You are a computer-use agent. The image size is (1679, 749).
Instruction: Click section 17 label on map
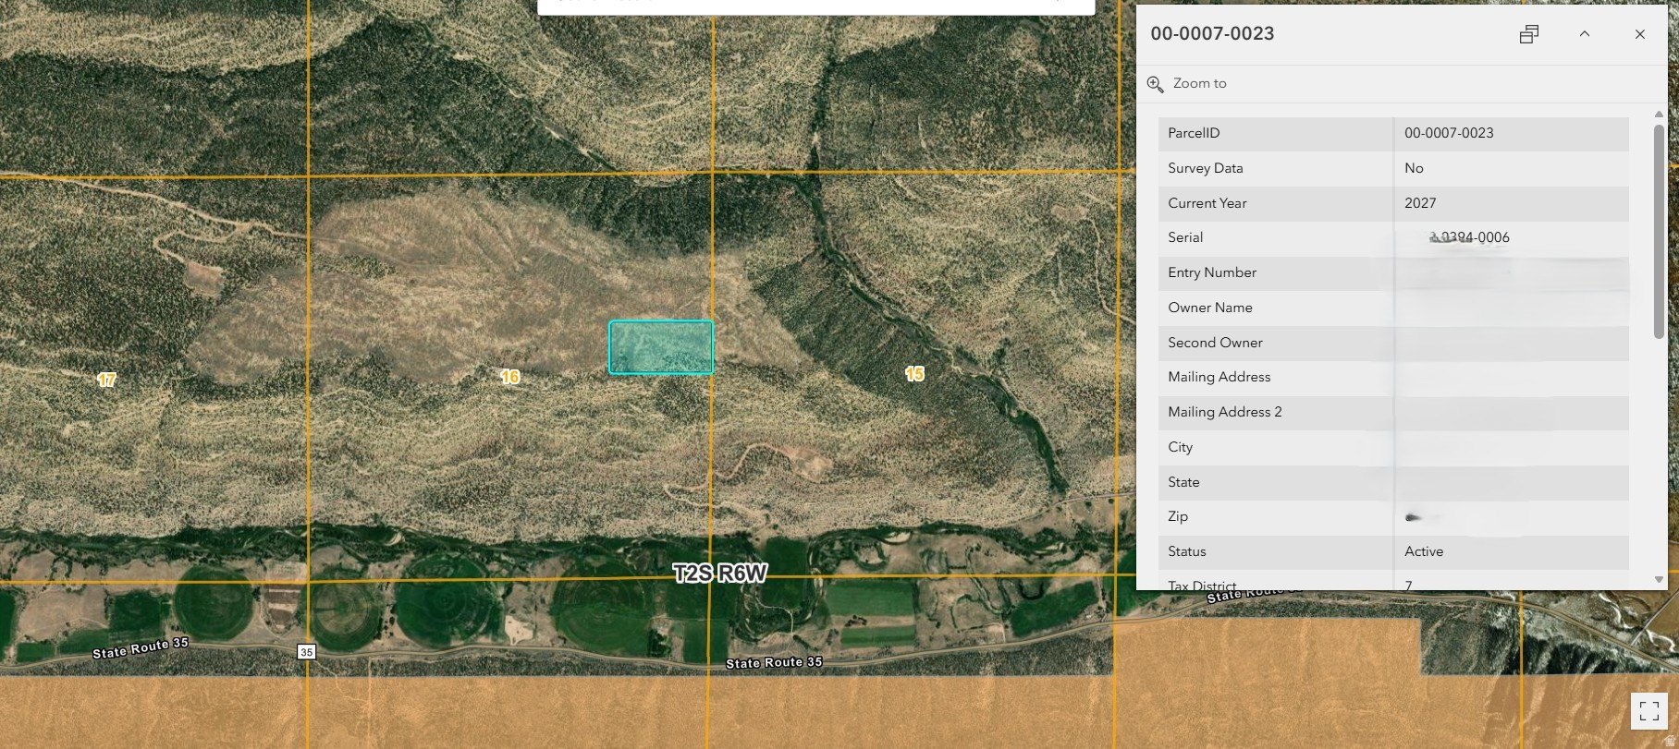tap(106, 380)
